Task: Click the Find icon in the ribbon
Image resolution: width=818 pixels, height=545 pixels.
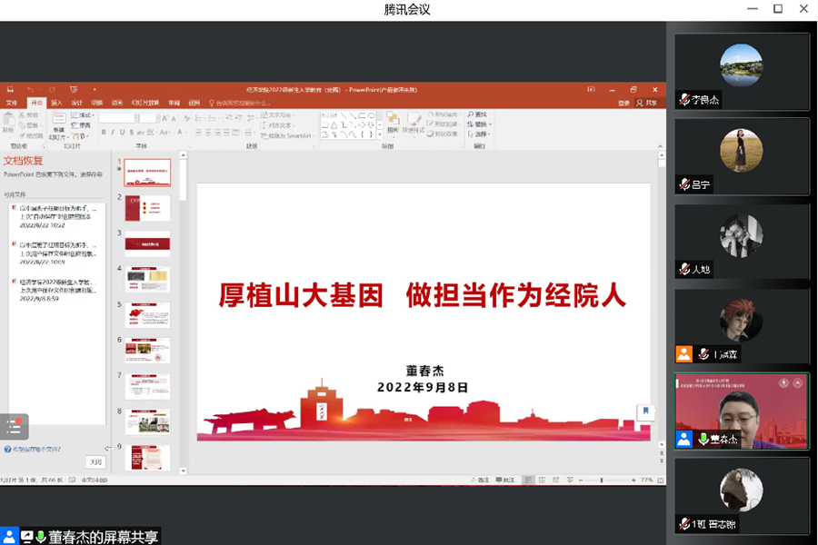Action: click(478, 115)
